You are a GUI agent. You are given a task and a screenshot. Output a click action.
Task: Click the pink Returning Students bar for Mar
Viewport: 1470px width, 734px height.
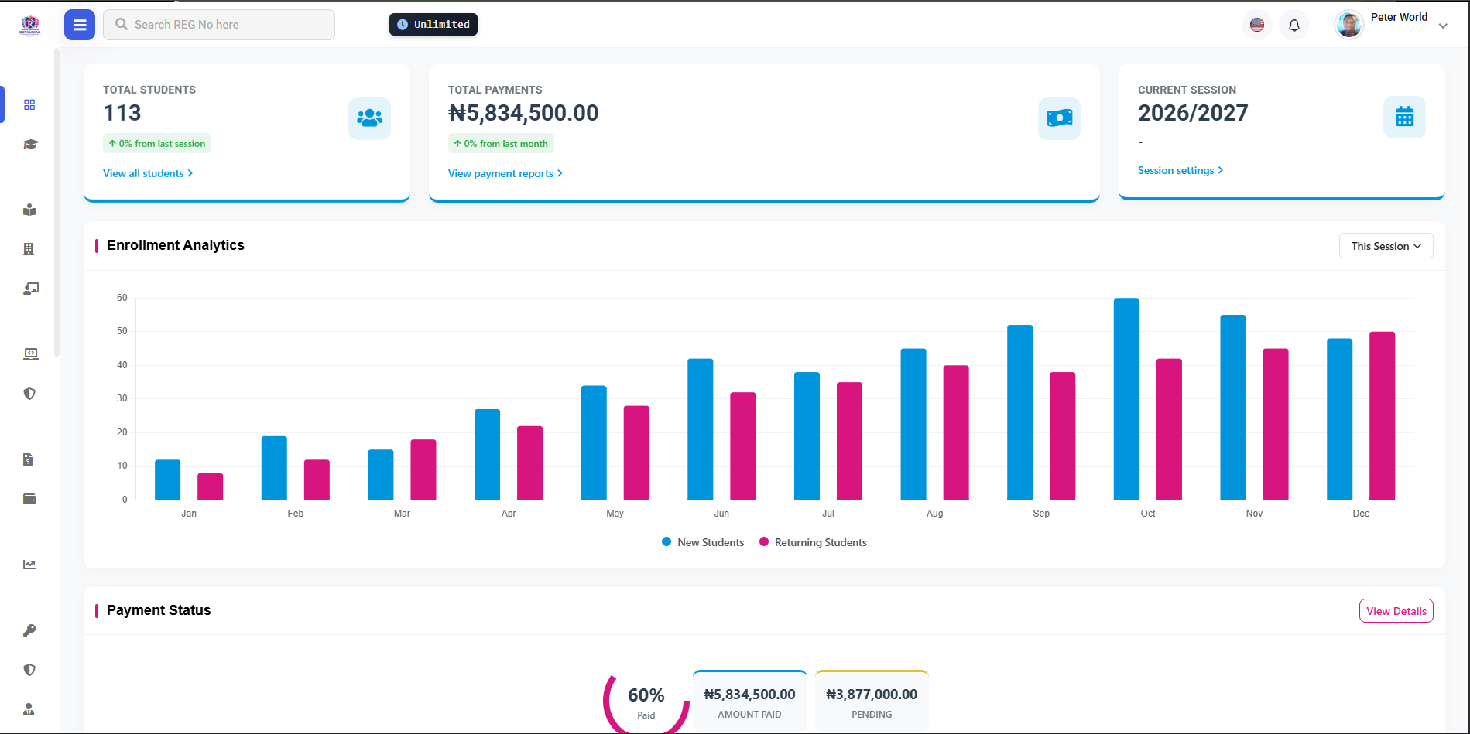click(423, 469)
